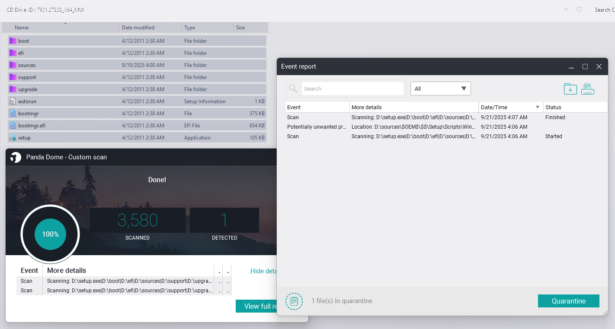Image resolution: width=615 pixels, height=329 pixels.
Task: Click the View full report button
Action: click(256, 306)
